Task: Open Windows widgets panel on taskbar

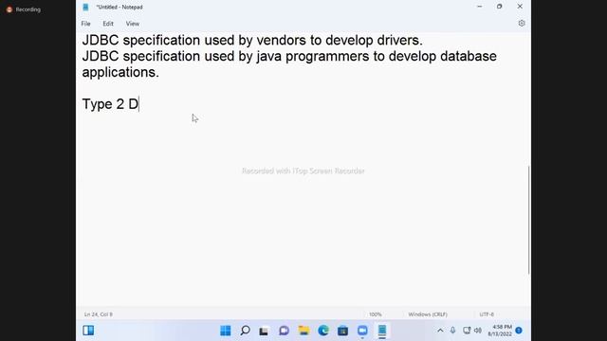Action: [88, 331]
